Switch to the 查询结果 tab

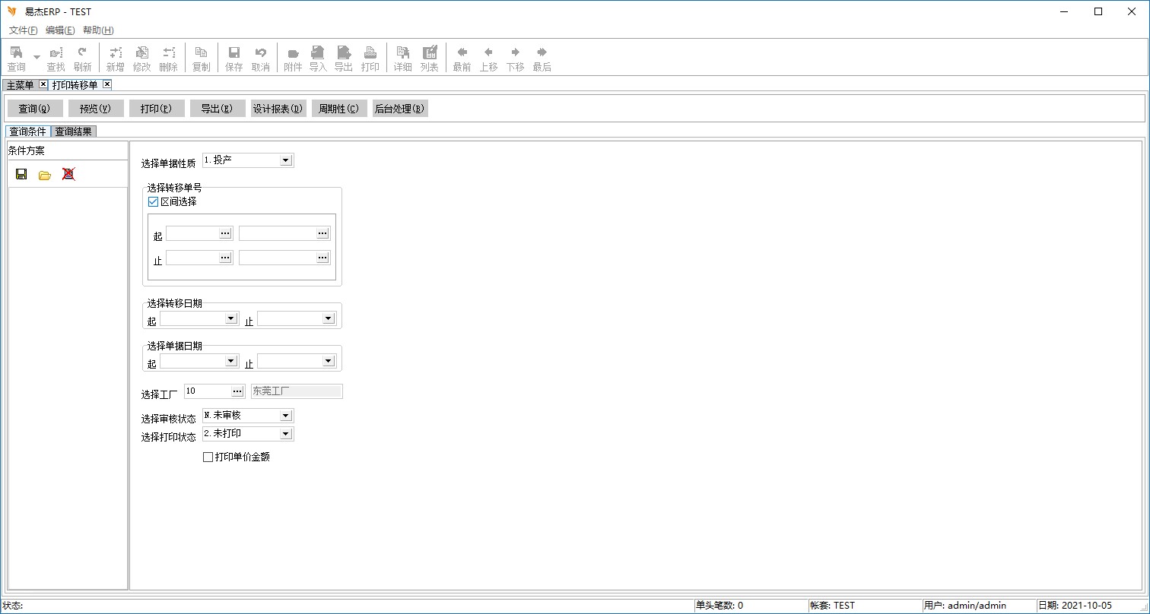click(73, 131)
